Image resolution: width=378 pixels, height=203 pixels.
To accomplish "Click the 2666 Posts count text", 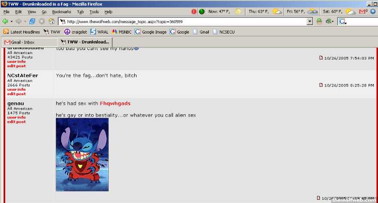I will click(18, 85).
